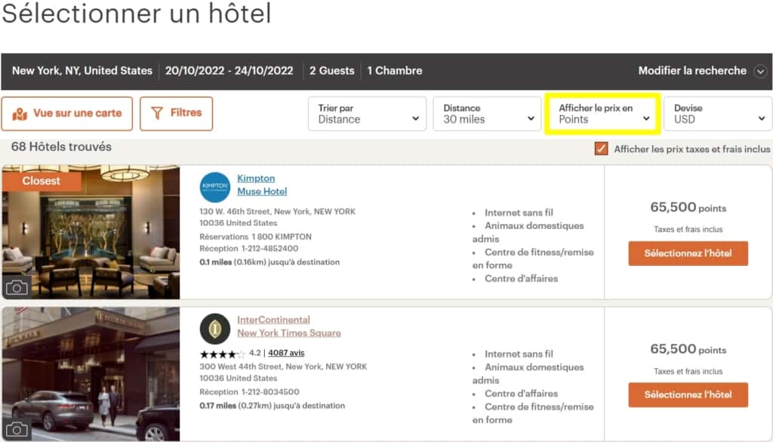Viewport: 773px width, 442px height.
Task: Select the Kimpton Muse Hotel button
Action: (x=688, y=253)
